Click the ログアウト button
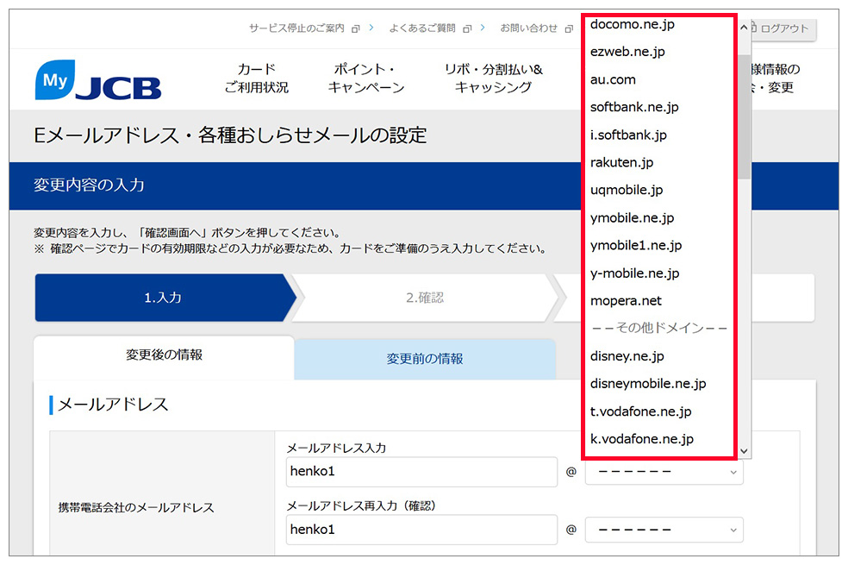 click(x=783, y=28)
